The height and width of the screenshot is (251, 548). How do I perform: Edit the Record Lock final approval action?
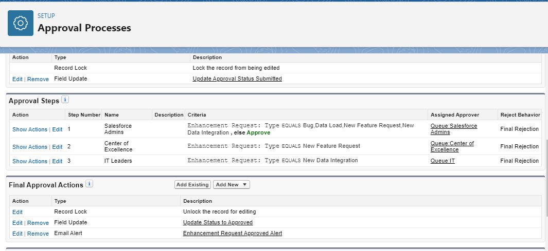[17, 212]
